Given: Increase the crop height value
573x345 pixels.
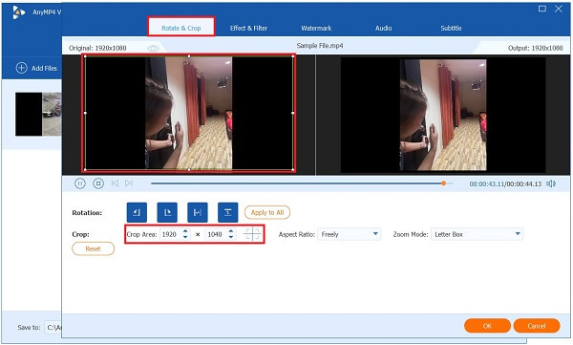Looking at the screenshot, I should 231,231.
